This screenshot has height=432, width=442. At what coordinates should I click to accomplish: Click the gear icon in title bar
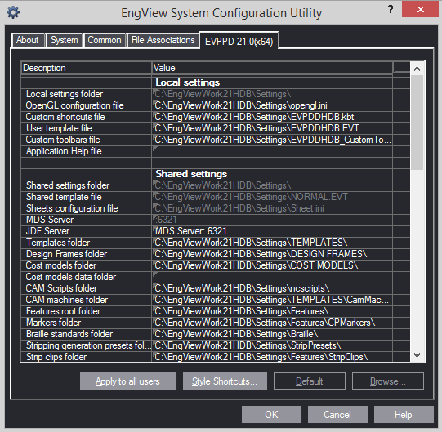pyautogui.click(x=13, y=13)
